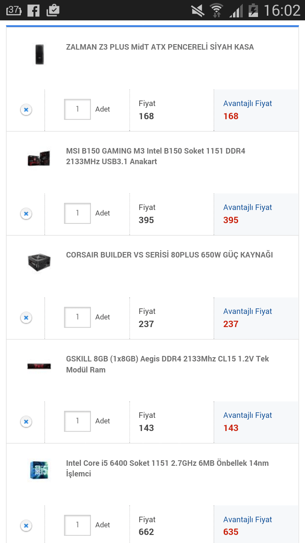The image size is (305, 543).
Task: Open the ZALMAN Z3 PLUS product page
Action: [161, 47]
